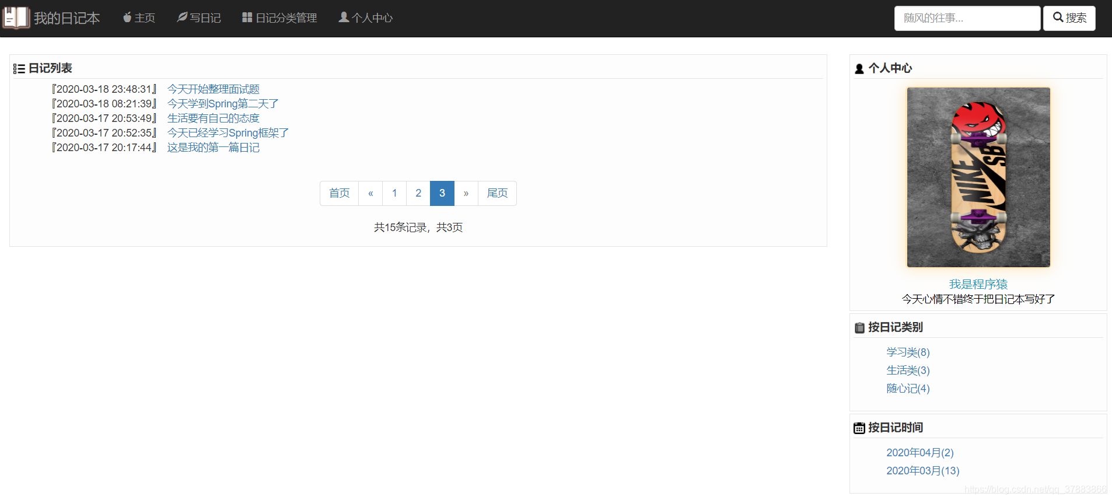Click timestamp 2020-03-17 20:52:35
1112x500 pixels.
pyautogui.click(x=104, y=133)
